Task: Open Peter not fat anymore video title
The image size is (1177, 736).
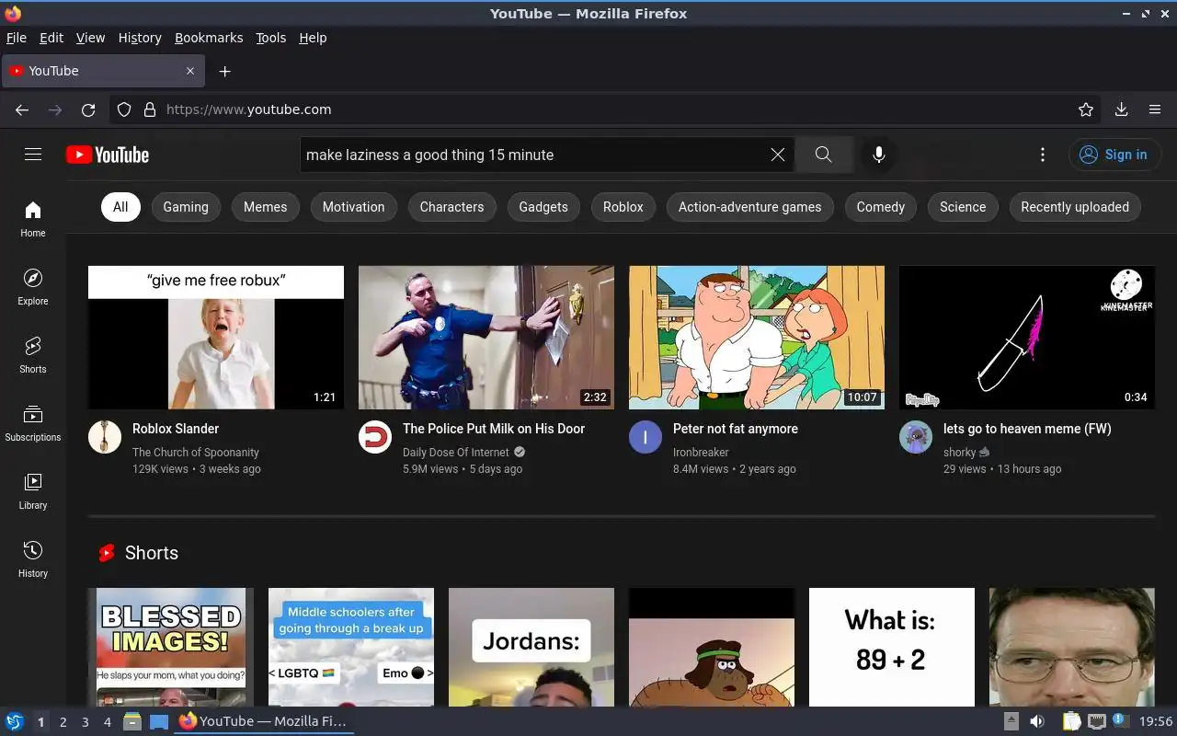Action: 736,429
